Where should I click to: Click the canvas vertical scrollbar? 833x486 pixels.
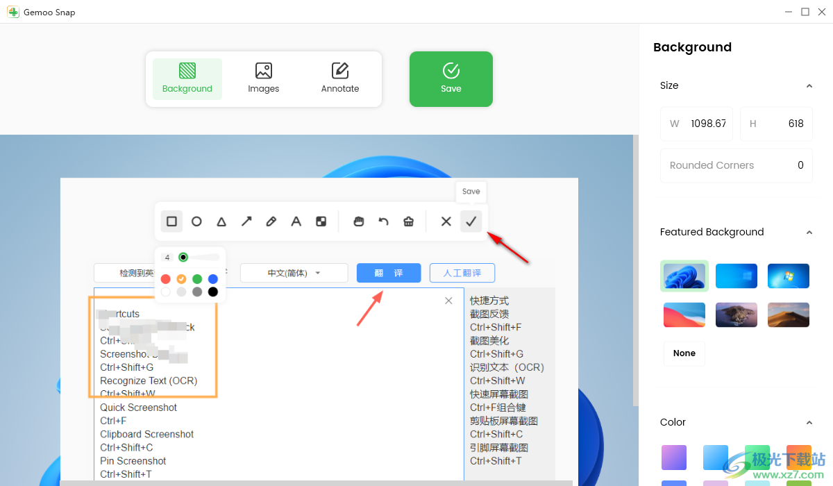[635, 271]
